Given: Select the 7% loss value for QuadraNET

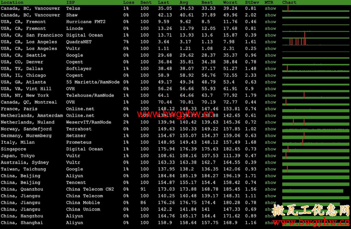Looking at the screenshot, I should pyautogui.click(x=126, y=42).
